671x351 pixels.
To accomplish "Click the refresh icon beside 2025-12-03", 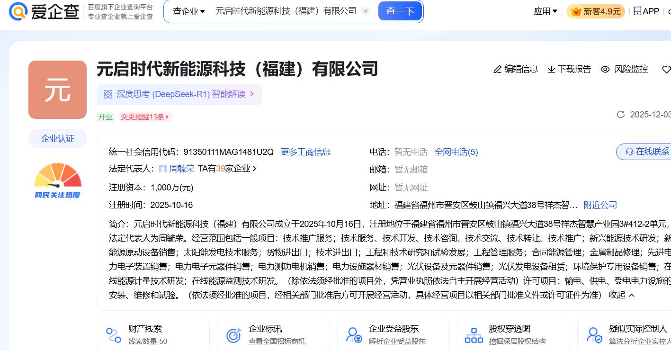I will click(x=620, y=115).
